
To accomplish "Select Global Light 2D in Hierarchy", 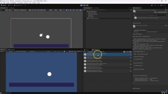I will click(x=94, y=14).
